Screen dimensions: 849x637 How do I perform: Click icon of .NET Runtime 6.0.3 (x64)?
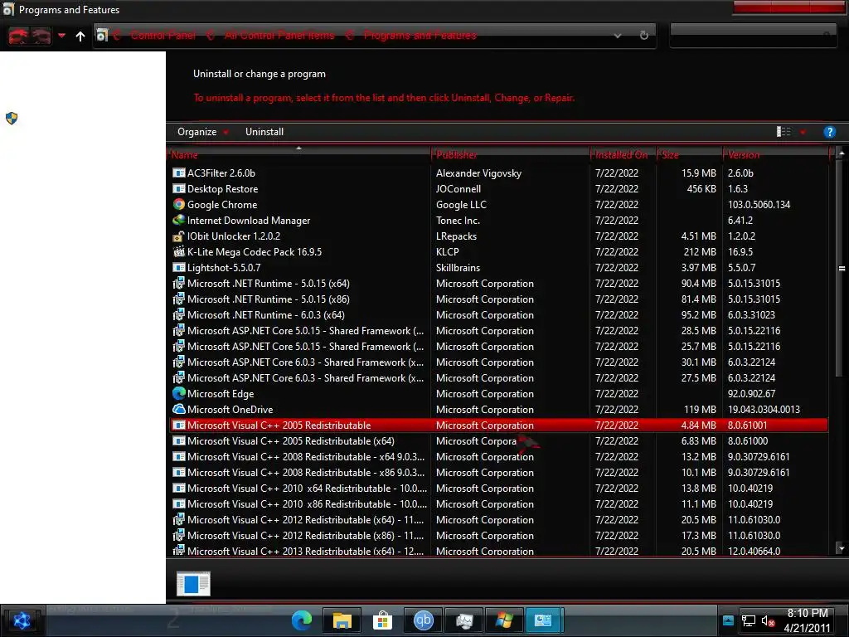[179, 314]
